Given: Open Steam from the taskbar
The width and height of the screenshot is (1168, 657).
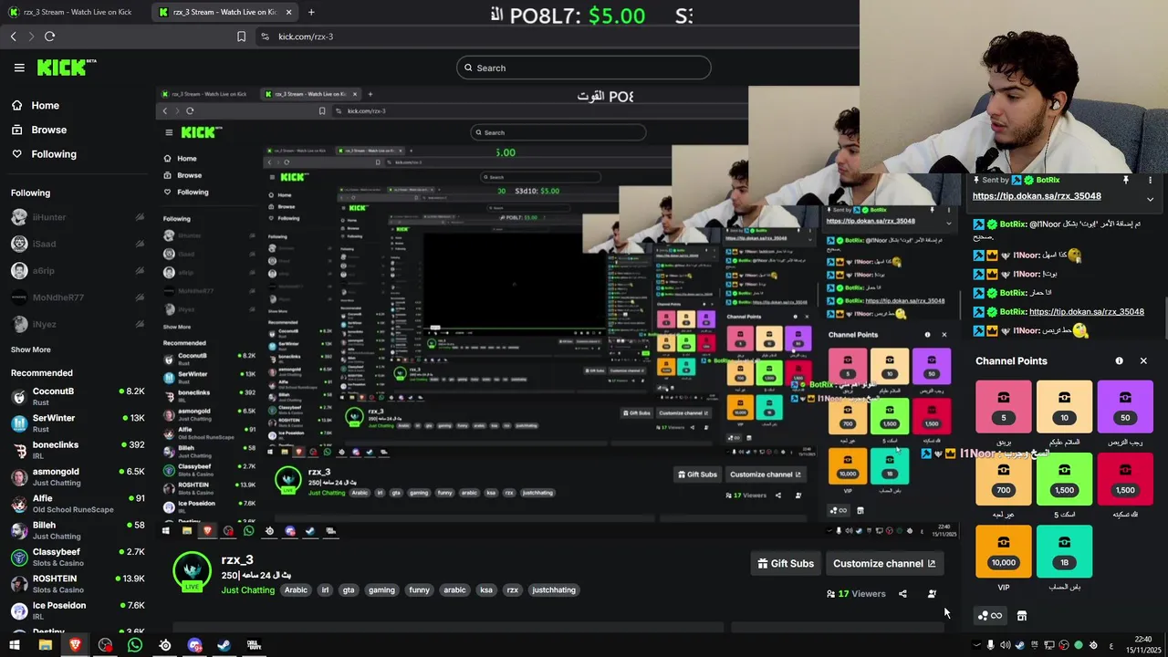Looking at the screenshot, I should (x=224, y=645).
